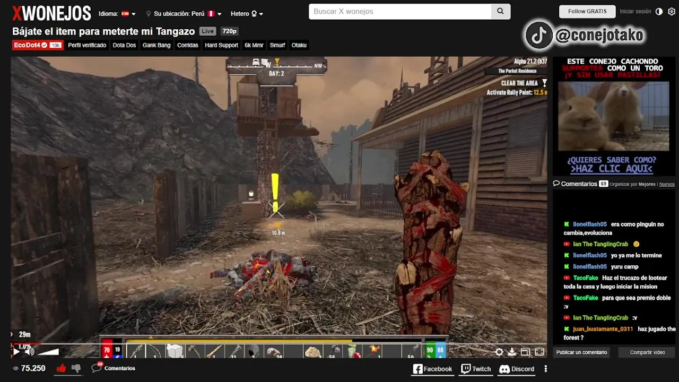Click Publicar un comentario button
The width and height of the screenshot is (679, 382).
(581, 352)
